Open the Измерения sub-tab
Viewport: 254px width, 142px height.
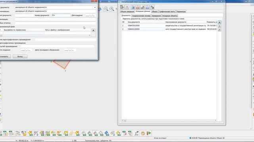point(156,16)
